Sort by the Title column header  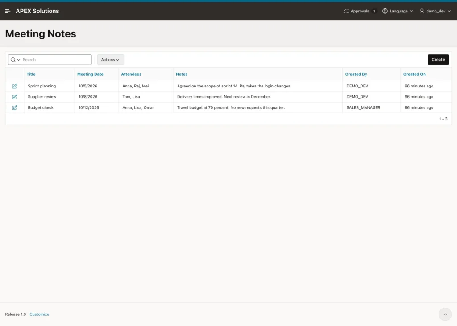(x=31, y=74)
